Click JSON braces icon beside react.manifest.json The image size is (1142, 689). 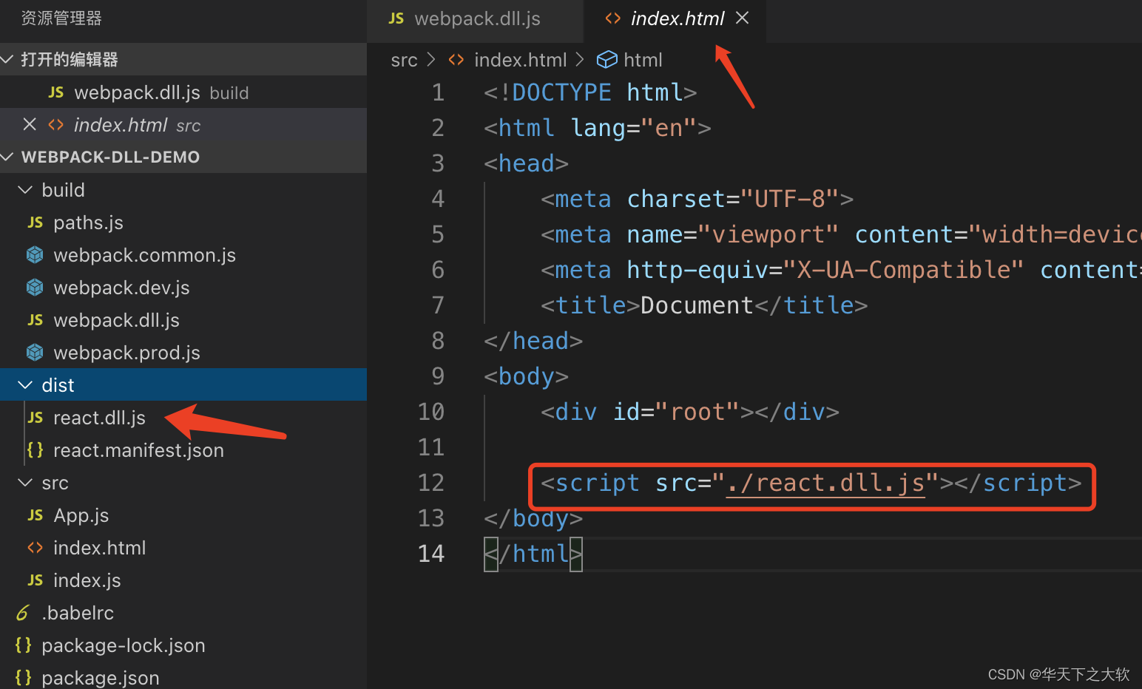pyautogui.click(x=35, y=449)
